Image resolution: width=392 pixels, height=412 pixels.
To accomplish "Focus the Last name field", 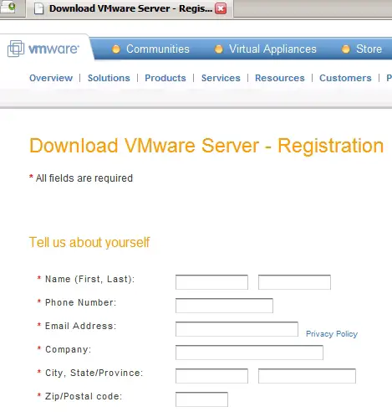I will 294,282.
